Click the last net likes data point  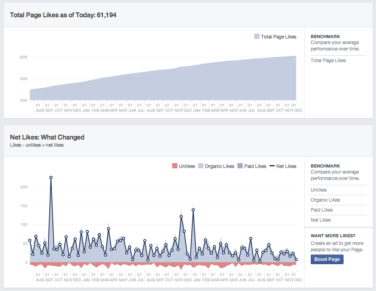(296, 260)
